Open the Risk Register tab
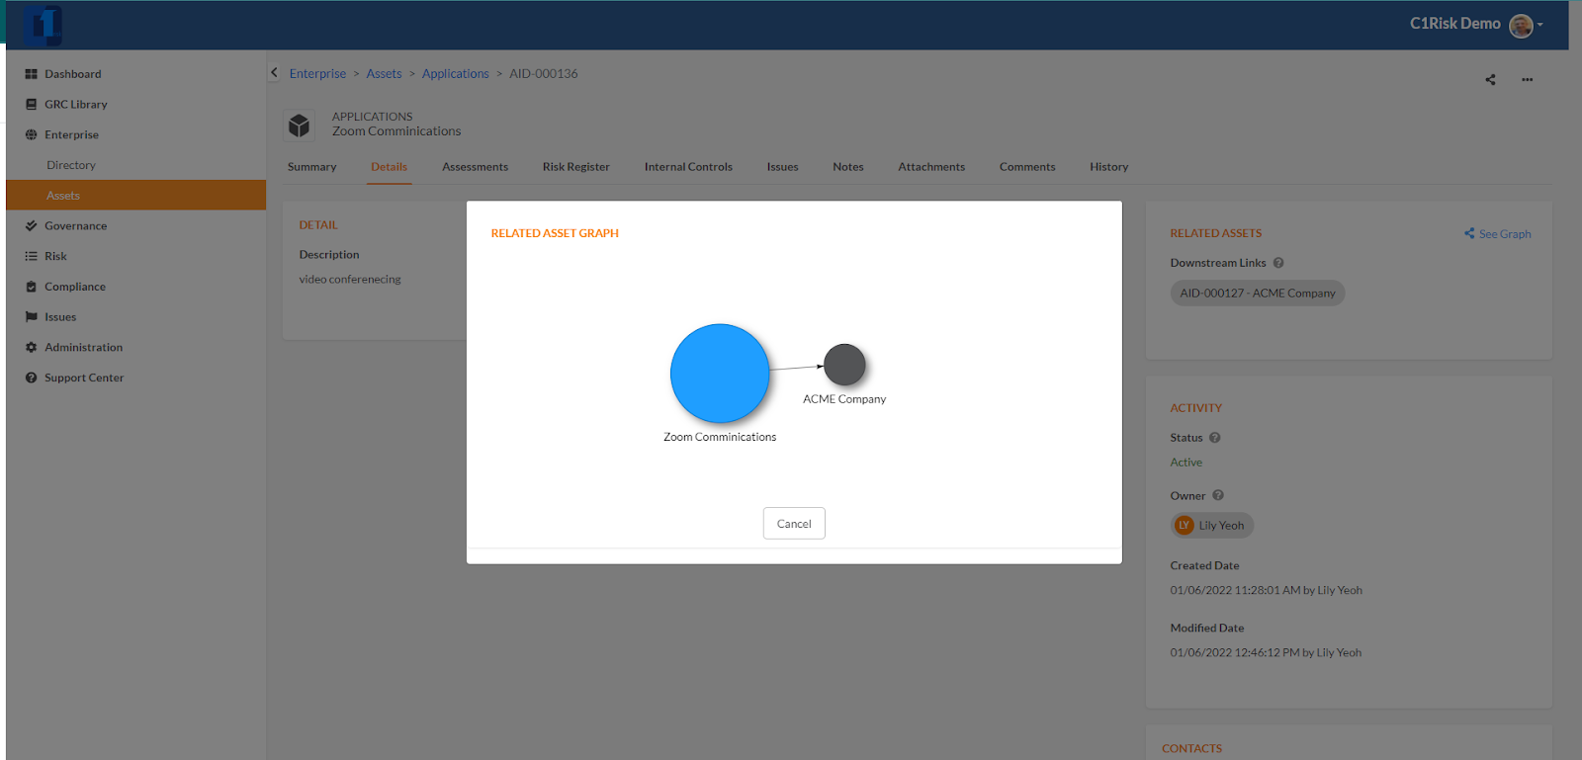Screen dimensions: 1582x760 coord(576,167)
